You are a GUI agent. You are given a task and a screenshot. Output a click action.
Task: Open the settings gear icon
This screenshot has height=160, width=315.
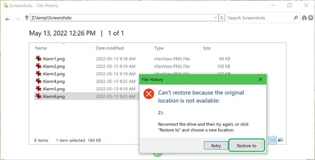pyautogui.click(x=310, y=18)
